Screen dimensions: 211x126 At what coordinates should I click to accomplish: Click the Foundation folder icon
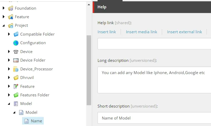10,8
